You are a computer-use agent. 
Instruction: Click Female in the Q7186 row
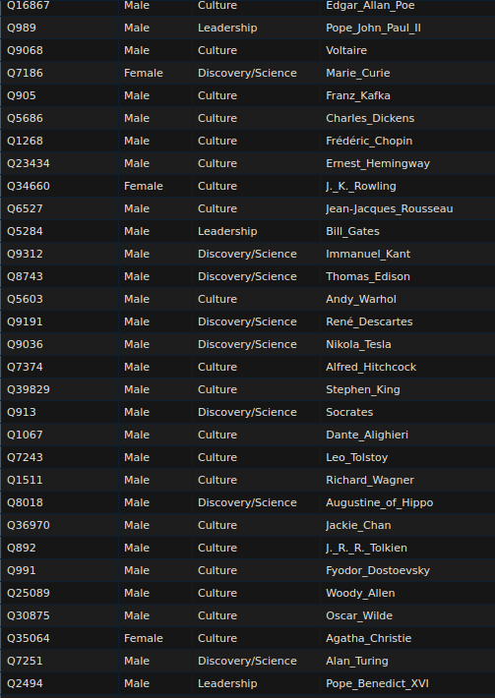pyautogui.click(x=155, y=73)
